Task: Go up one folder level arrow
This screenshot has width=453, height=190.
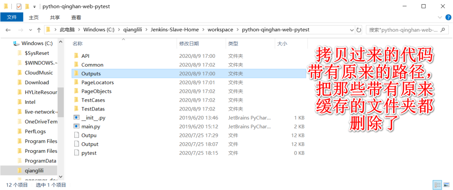Action: pos(39,30)
